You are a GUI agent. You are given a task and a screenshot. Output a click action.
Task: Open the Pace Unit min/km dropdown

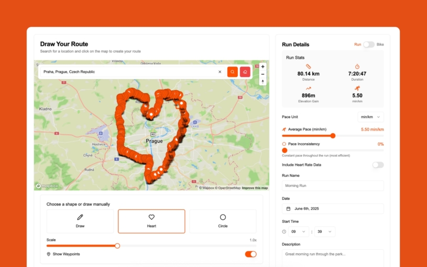pyautogui.click(x=370, y=117)
